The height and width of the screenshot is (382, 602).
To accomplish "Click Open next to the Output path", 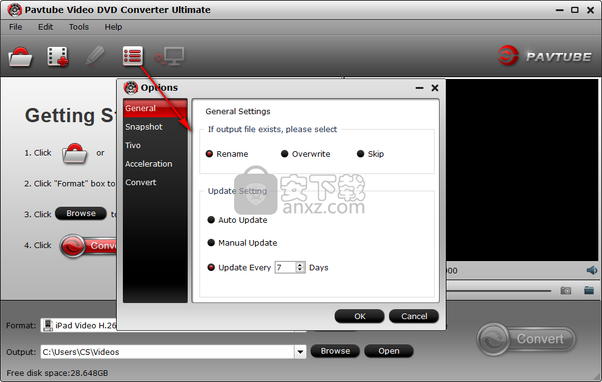I will click(x=389, y=351).
